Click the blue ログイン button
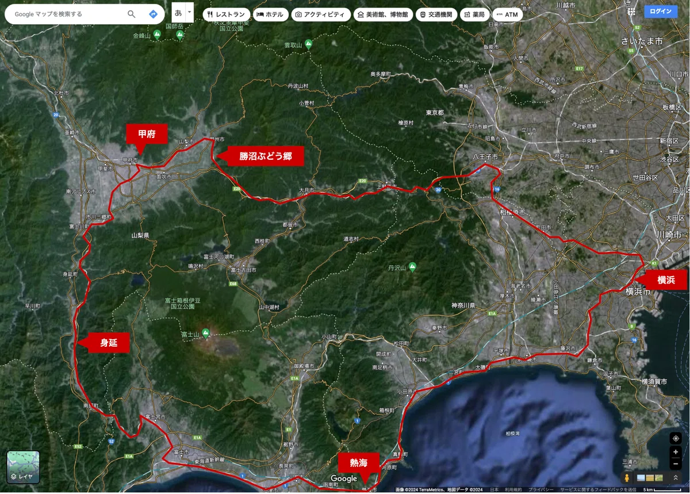 tap(661, 11)
